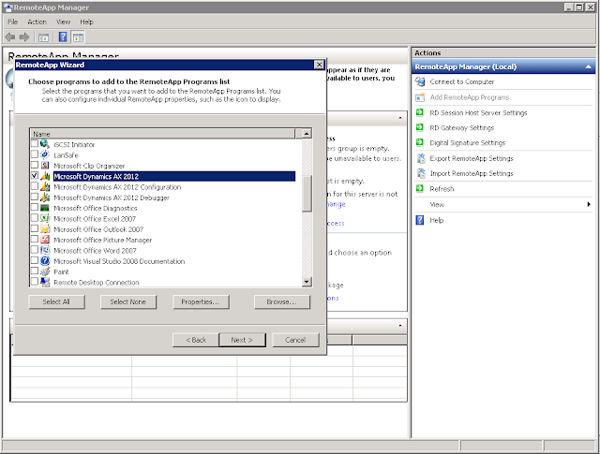The height and width of the screenshot is (454, 600).
Task: Click the Select All button
Action: pos(56,302)
